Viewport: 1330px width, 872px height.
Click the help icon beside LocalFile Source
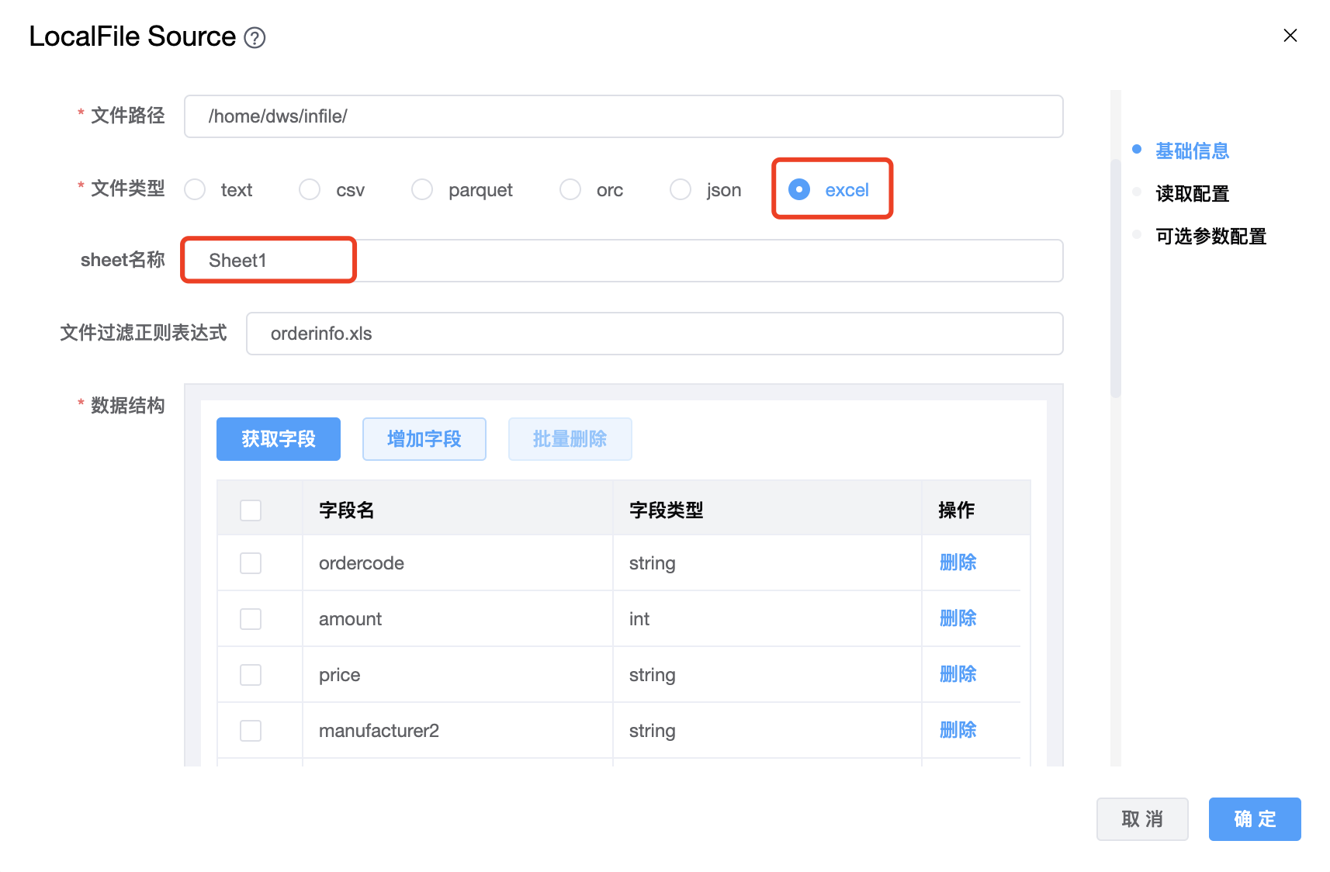click(x=255, y=37)
